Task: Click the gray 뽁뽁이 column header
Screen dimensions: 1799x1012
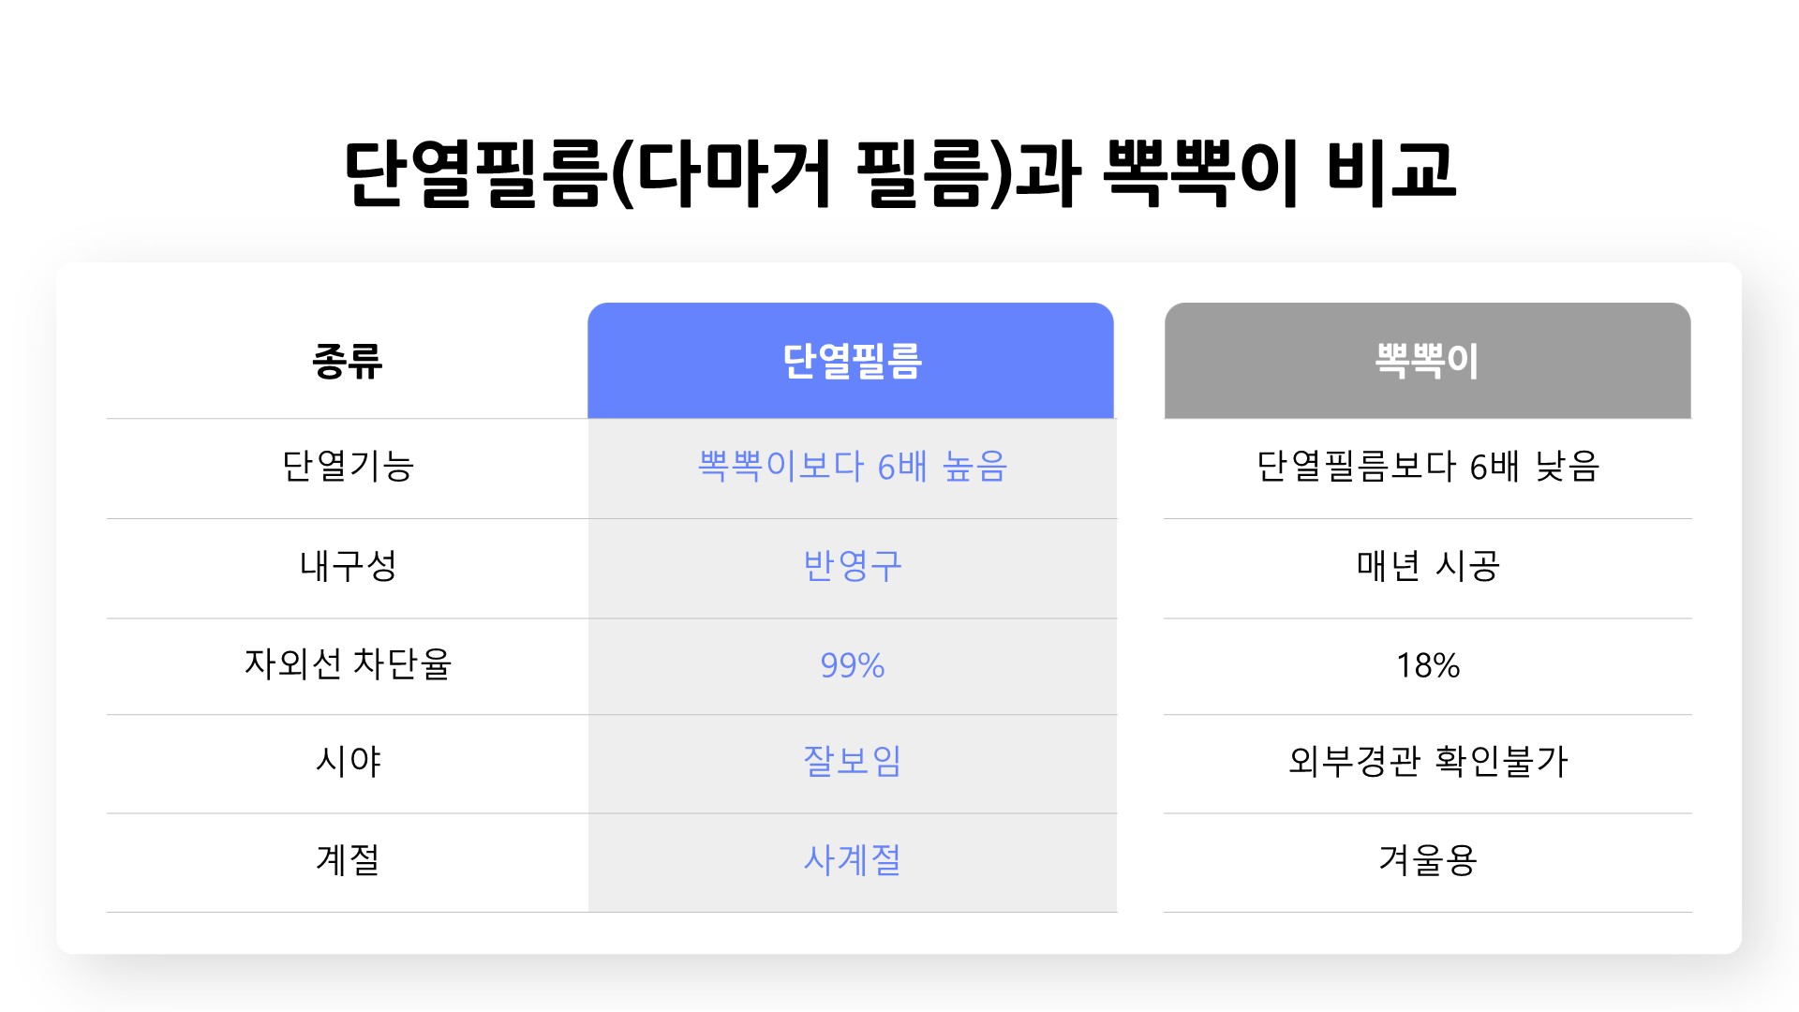Action: click(x=1427, y=362)
